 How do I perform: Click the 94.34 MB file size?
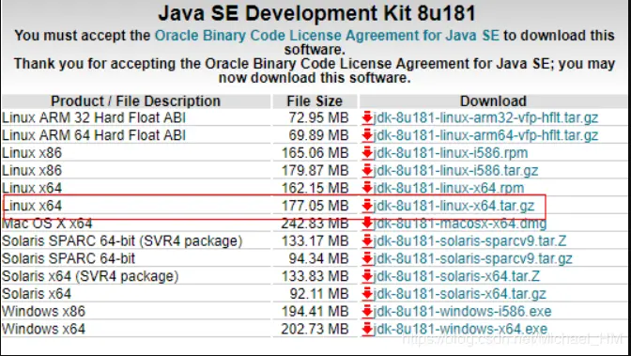coord(318,258)
